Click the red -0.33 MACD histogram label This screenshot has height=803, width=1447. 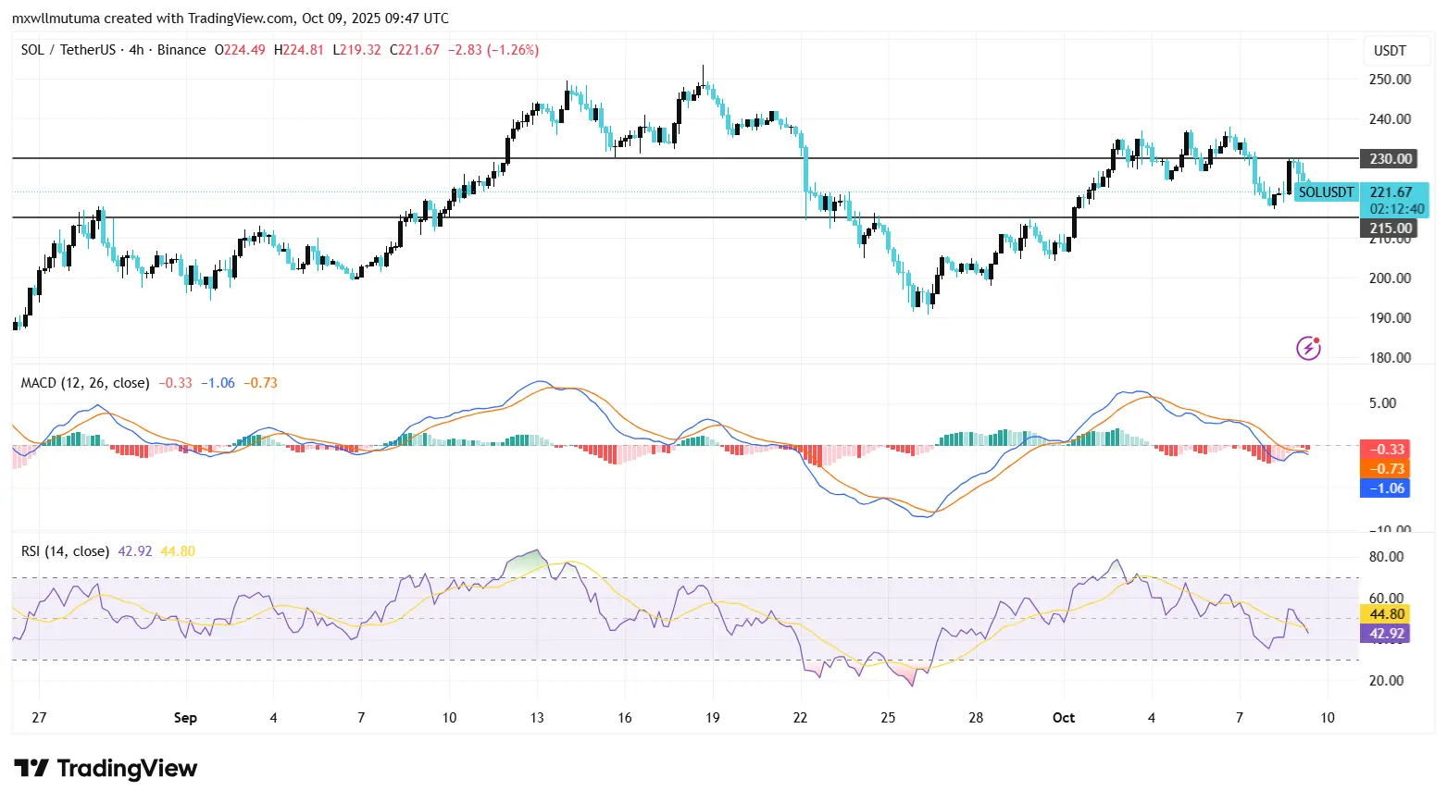(1385, 450)
